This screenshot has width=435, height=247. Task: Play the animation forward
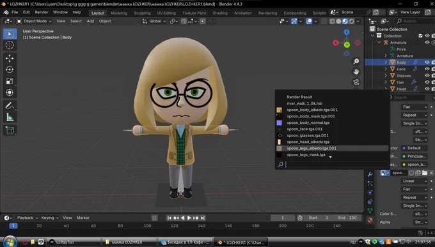[x=189, y=218]
